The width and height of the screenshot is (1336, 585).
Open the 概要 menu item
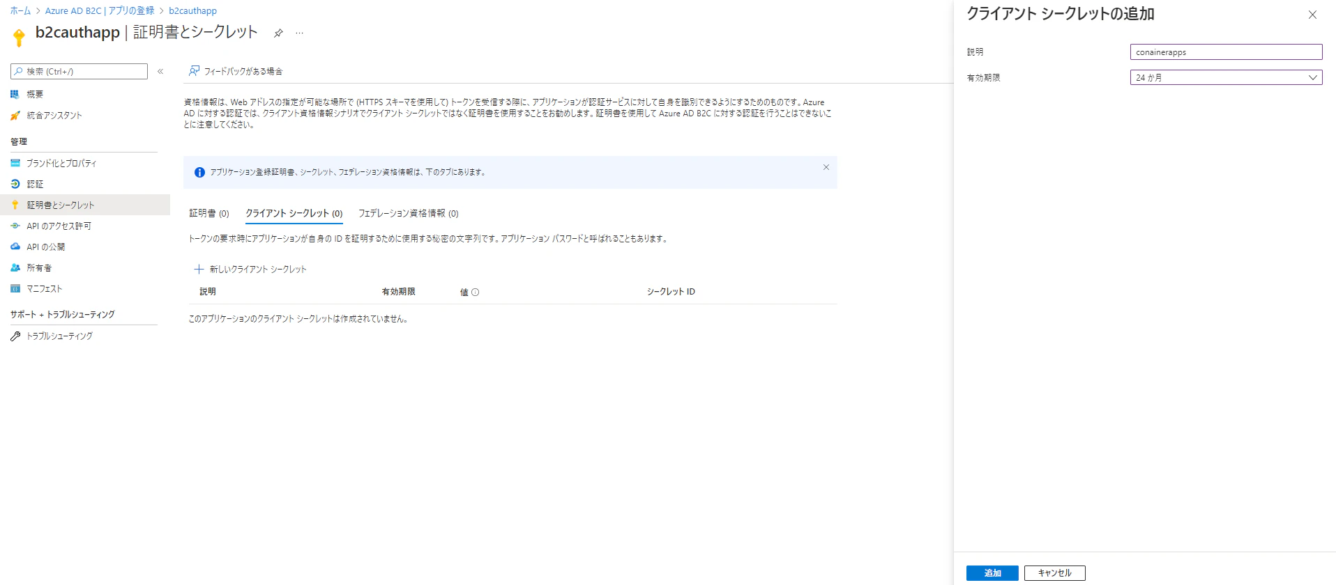point(35,94)
